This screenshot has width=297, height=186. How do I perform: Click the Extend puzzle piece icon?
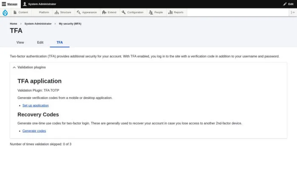click(x=104, y=12)
